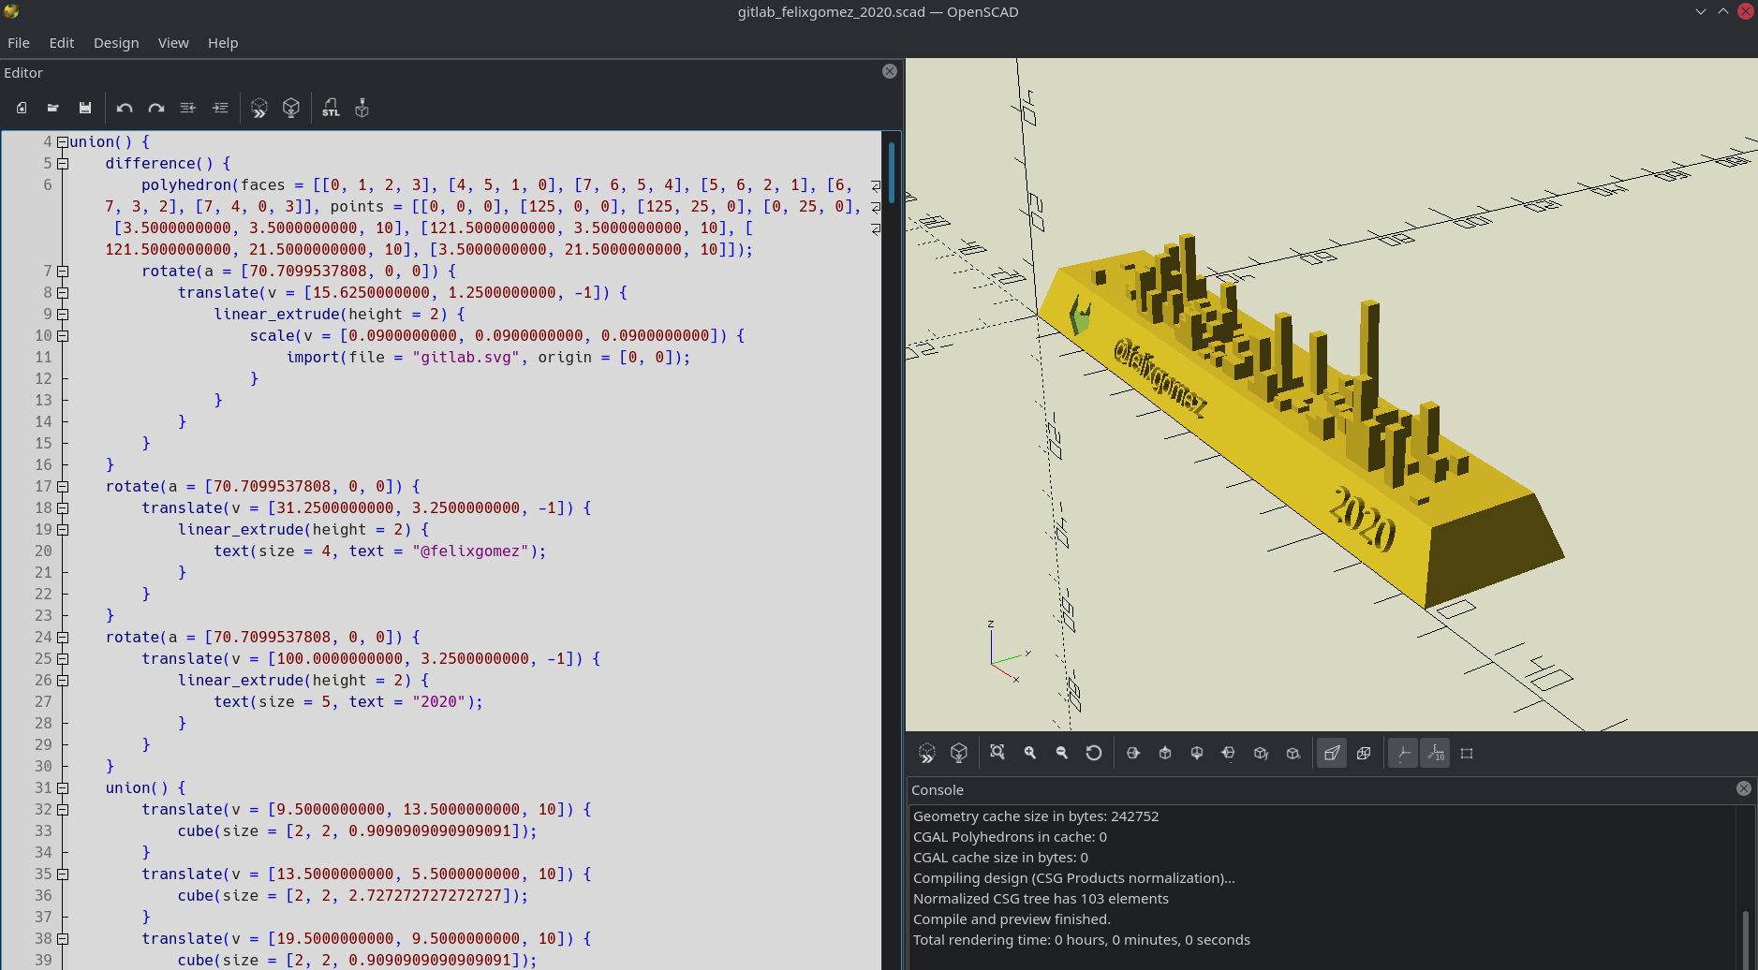Close the Editor panel

click(890, 72)
